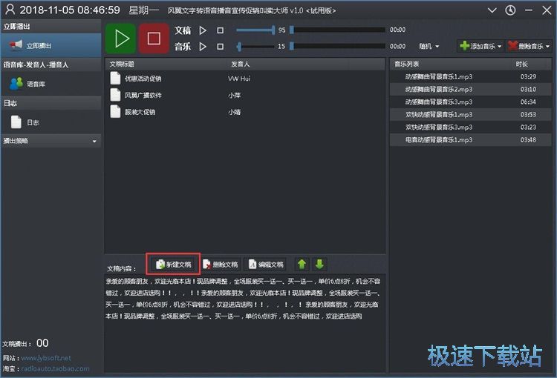Select the 服装大促销 script
The width and height of the screenshot is (557, 378).
(245, 112)
